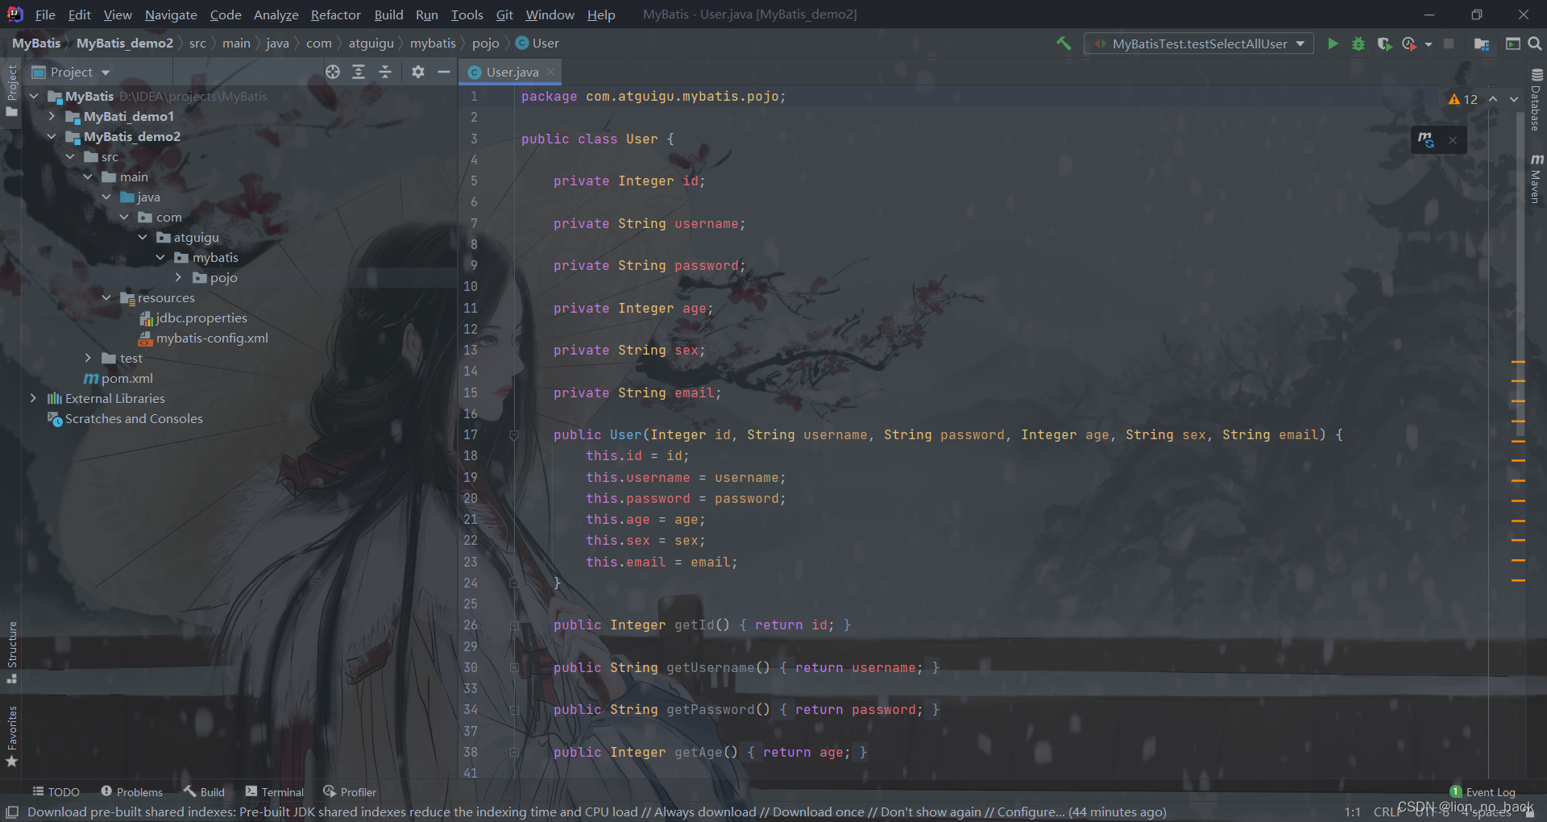Open the Database tool window
Viewport: 1547px width, 822px height.
[x=1536, y=100]
